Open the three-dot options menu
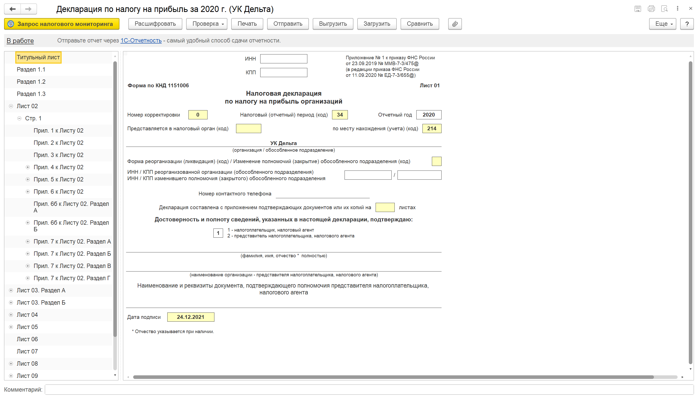 tap(677, 8)
